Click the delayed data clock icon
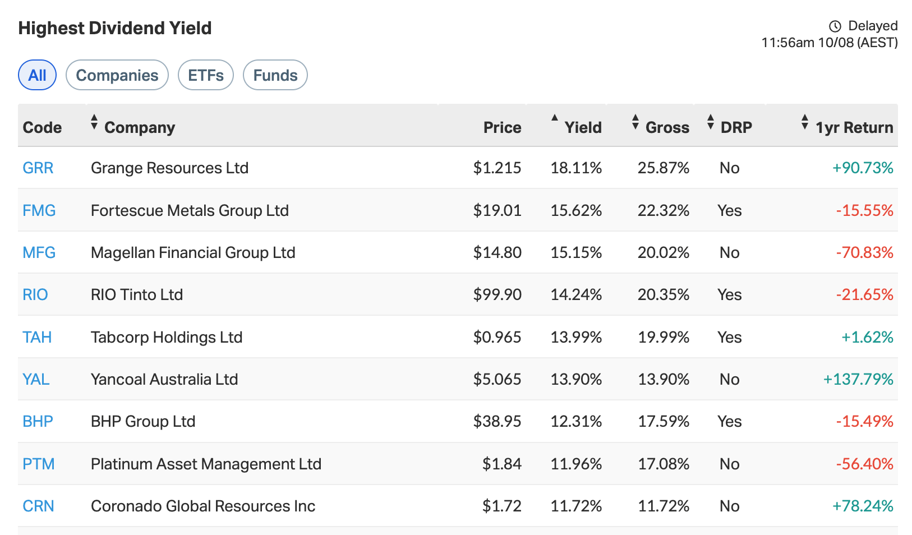Image resolution: width=912 pixels, height=535 pixels. point(836,25)
